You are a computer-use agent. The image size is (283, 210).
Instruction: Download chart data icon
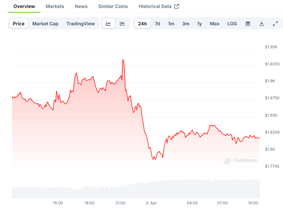click(x=262, y=24)
